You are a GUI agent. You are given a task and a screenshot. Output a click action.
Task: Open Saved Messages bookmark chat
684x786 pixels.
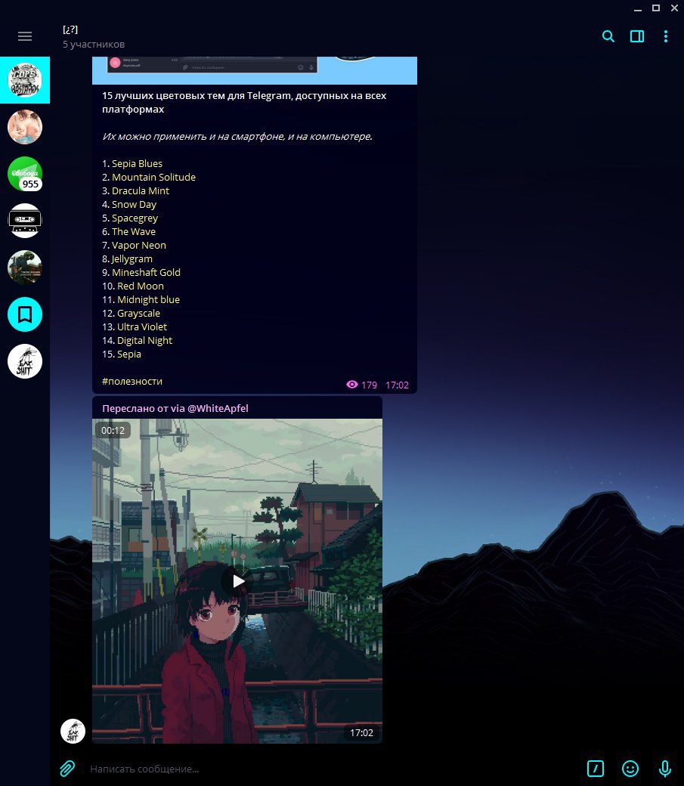pos(25,314)
